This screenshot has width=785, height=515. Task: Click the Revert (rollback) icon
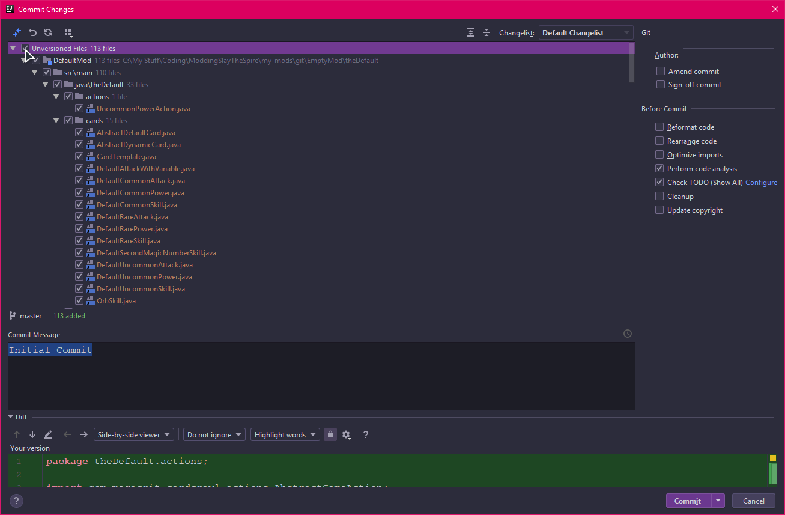[x=33, y=32]
